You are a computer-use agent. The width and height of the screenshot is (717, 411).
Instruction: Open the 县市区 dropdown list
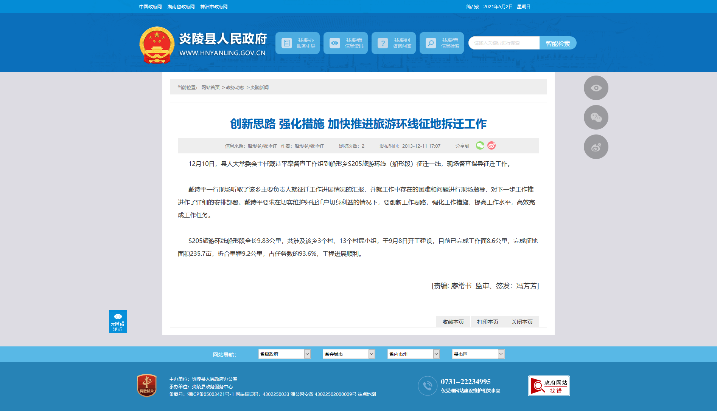click(x=478, y=354)
